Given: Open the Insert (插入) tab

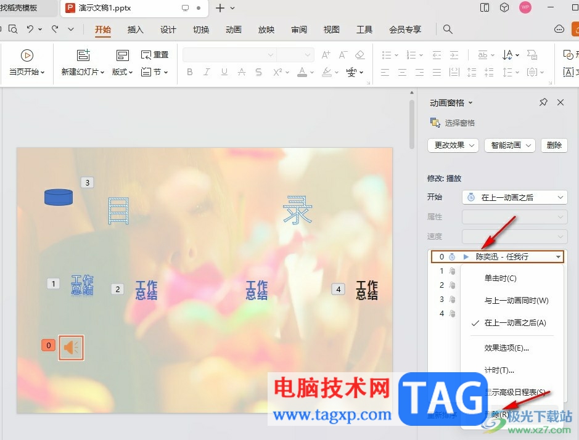Looking at the screenshot, I should pos(135,30).
